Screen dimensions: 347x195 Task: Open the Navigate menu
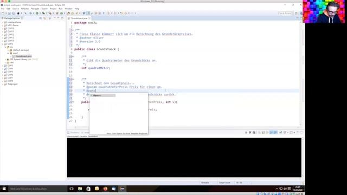pyautogui.click(x=35, y=9)
